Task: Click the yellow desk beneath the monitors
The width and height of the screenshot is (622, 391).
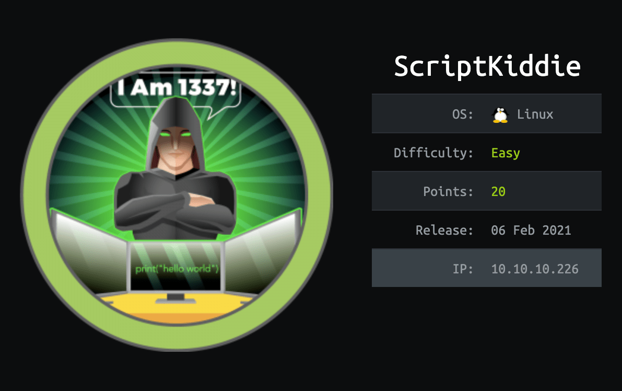Action: (175, 307)
